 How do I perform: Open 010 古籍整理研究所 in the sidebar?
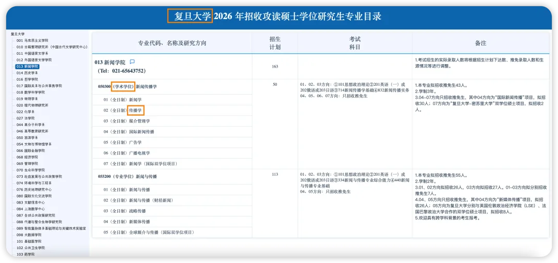click(52, 47)
